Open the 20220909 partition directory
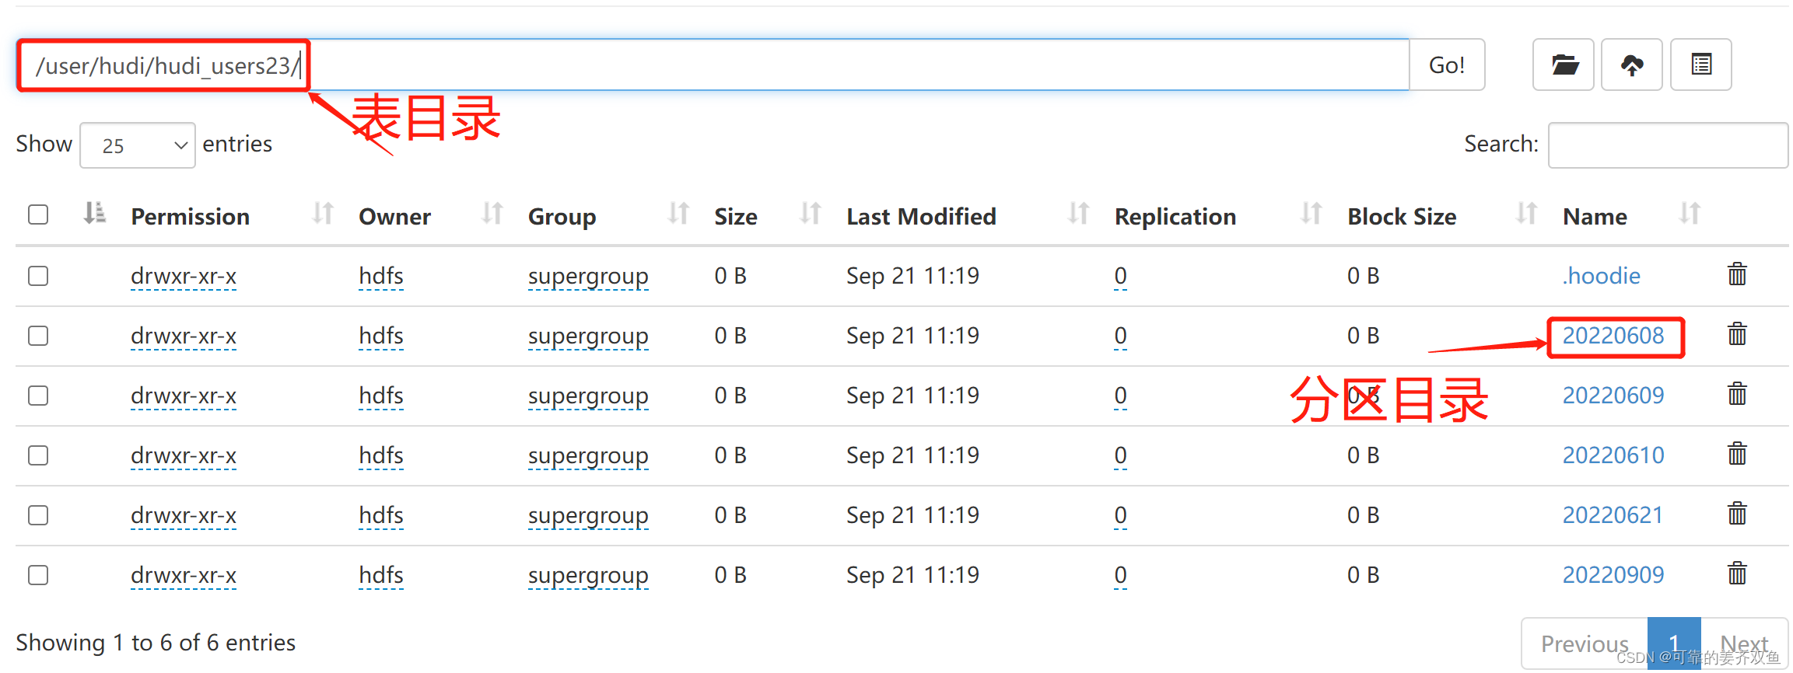 [x=1613, y=575]
